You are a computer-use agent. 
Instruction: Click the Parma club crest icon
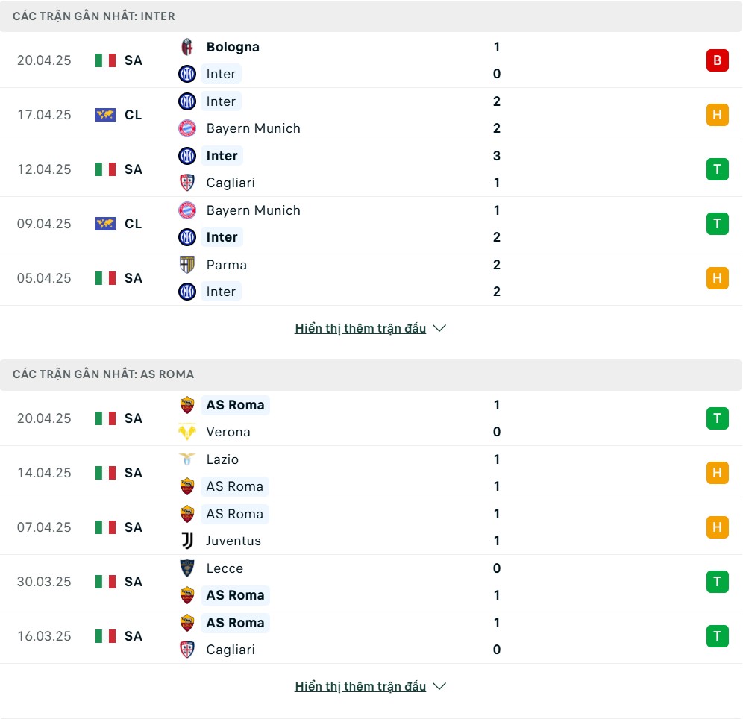187,264
